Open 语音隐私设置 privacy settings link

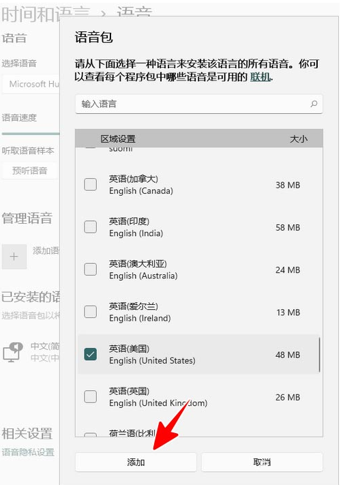point(28,452)
